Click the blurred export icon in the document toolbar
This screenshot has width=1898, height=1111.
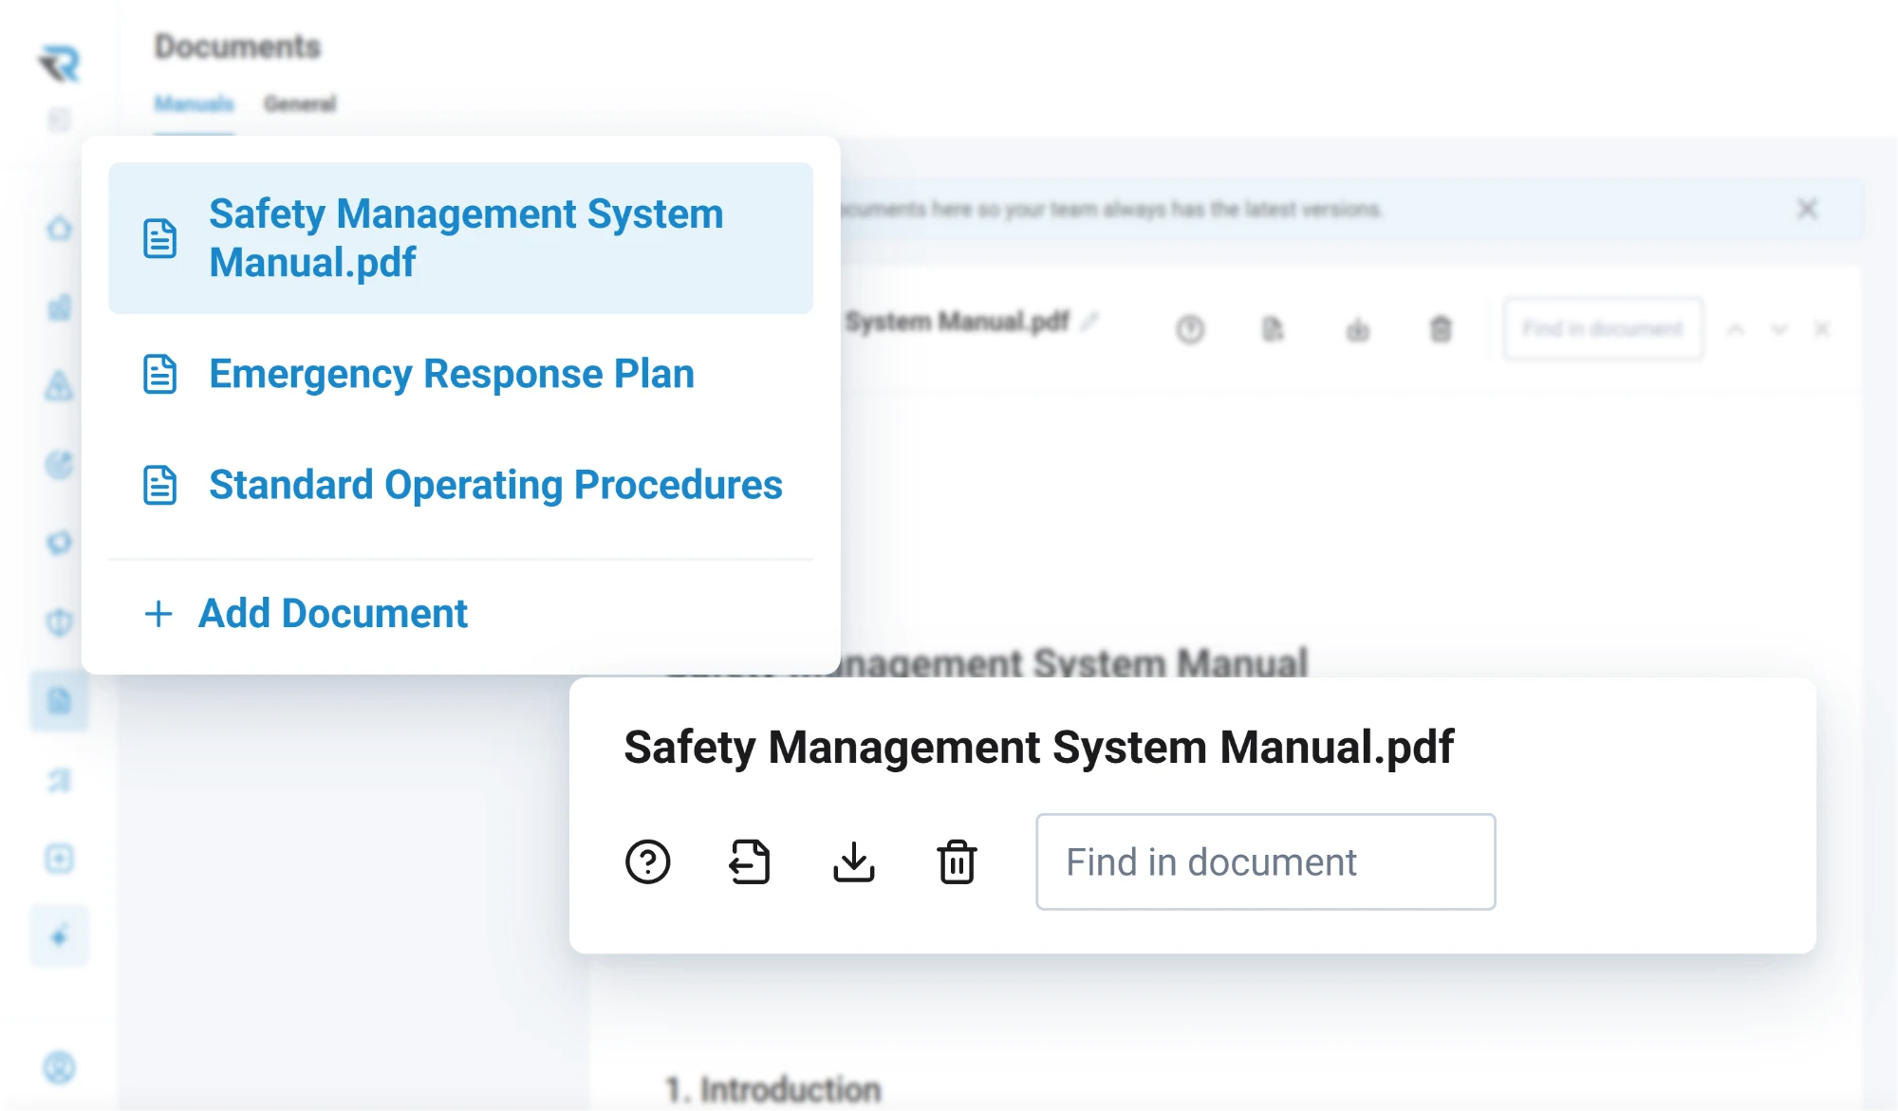point(1273,329)
